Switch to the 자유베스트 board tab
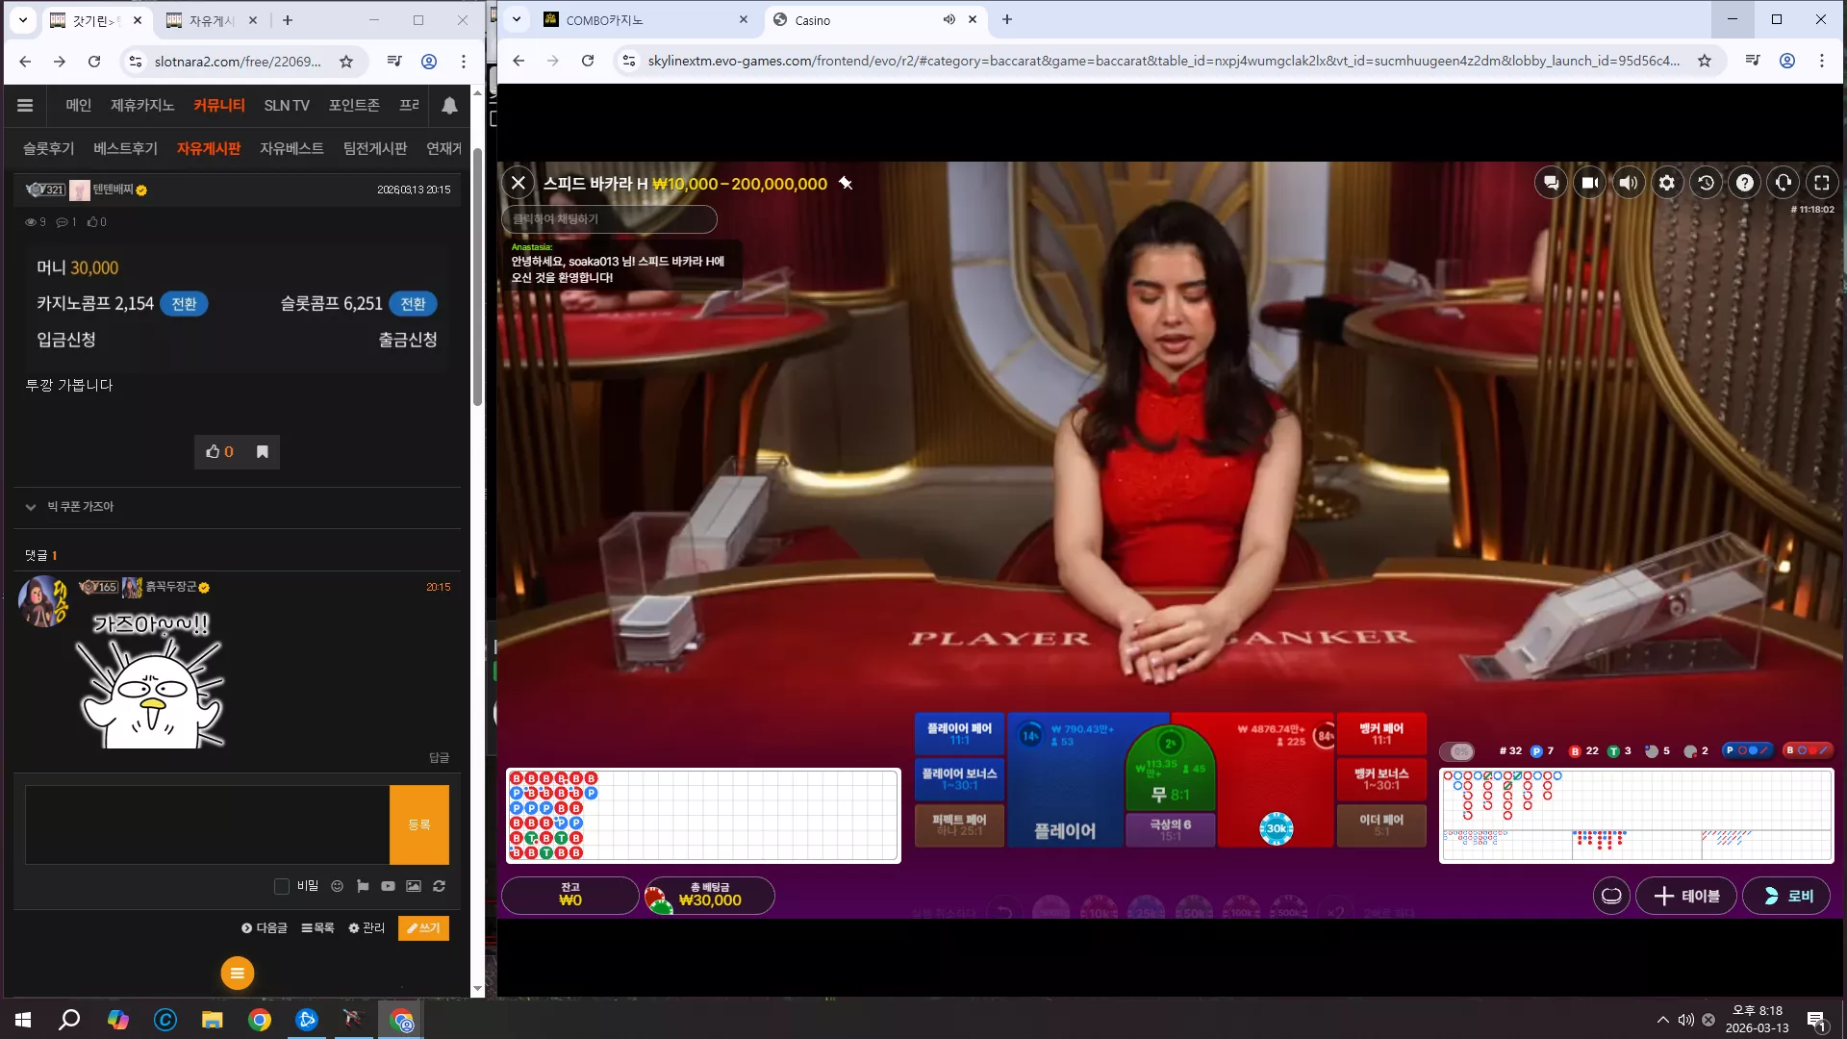 [x=291, y=148]
